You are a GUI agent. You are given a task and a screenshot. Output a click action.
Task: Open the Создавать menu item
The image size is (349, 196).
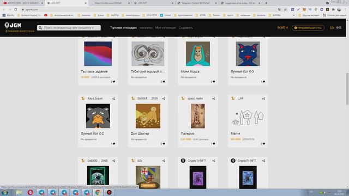[x=185, y=28]
